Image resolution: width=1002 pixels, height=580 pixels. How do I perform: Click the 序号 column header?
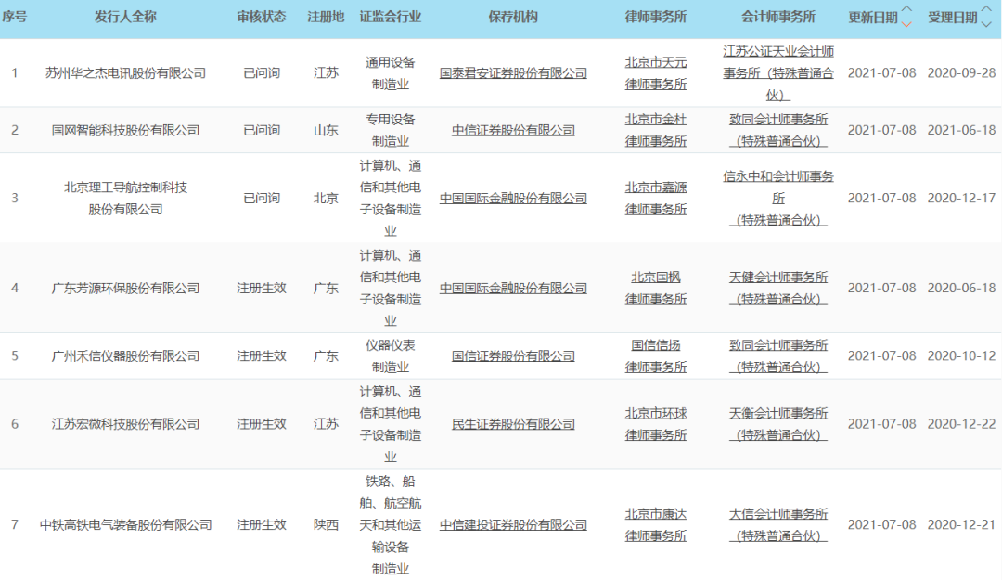[x=15, y=18]
